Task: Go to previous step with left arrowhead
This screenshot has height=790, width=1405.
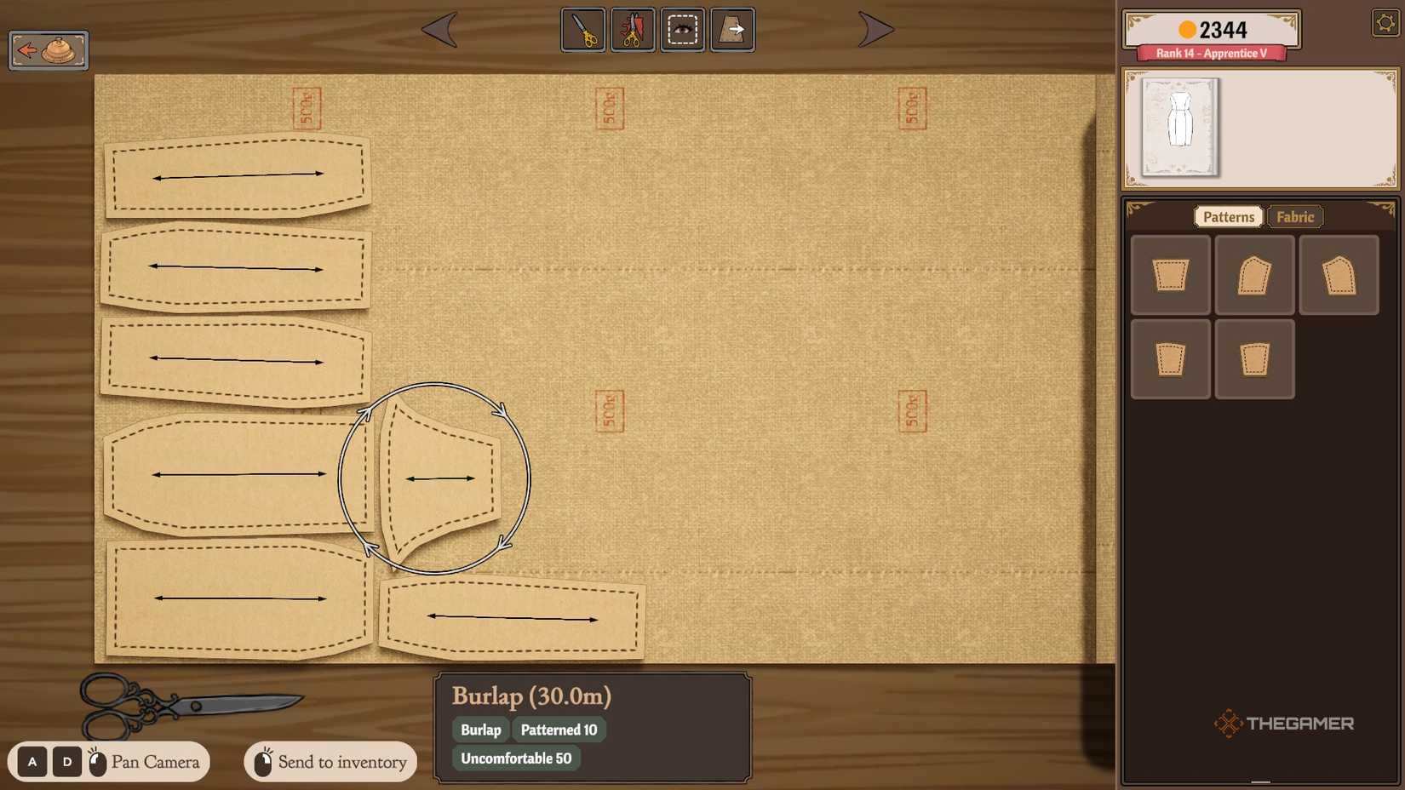Action: [x=440, y=30]
